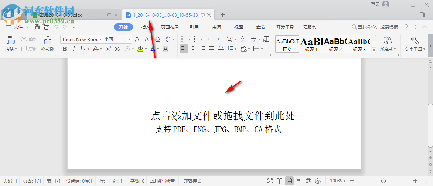Expand the highlight color dropdown arrow
The image size is (433, 186).
[145, 49]
